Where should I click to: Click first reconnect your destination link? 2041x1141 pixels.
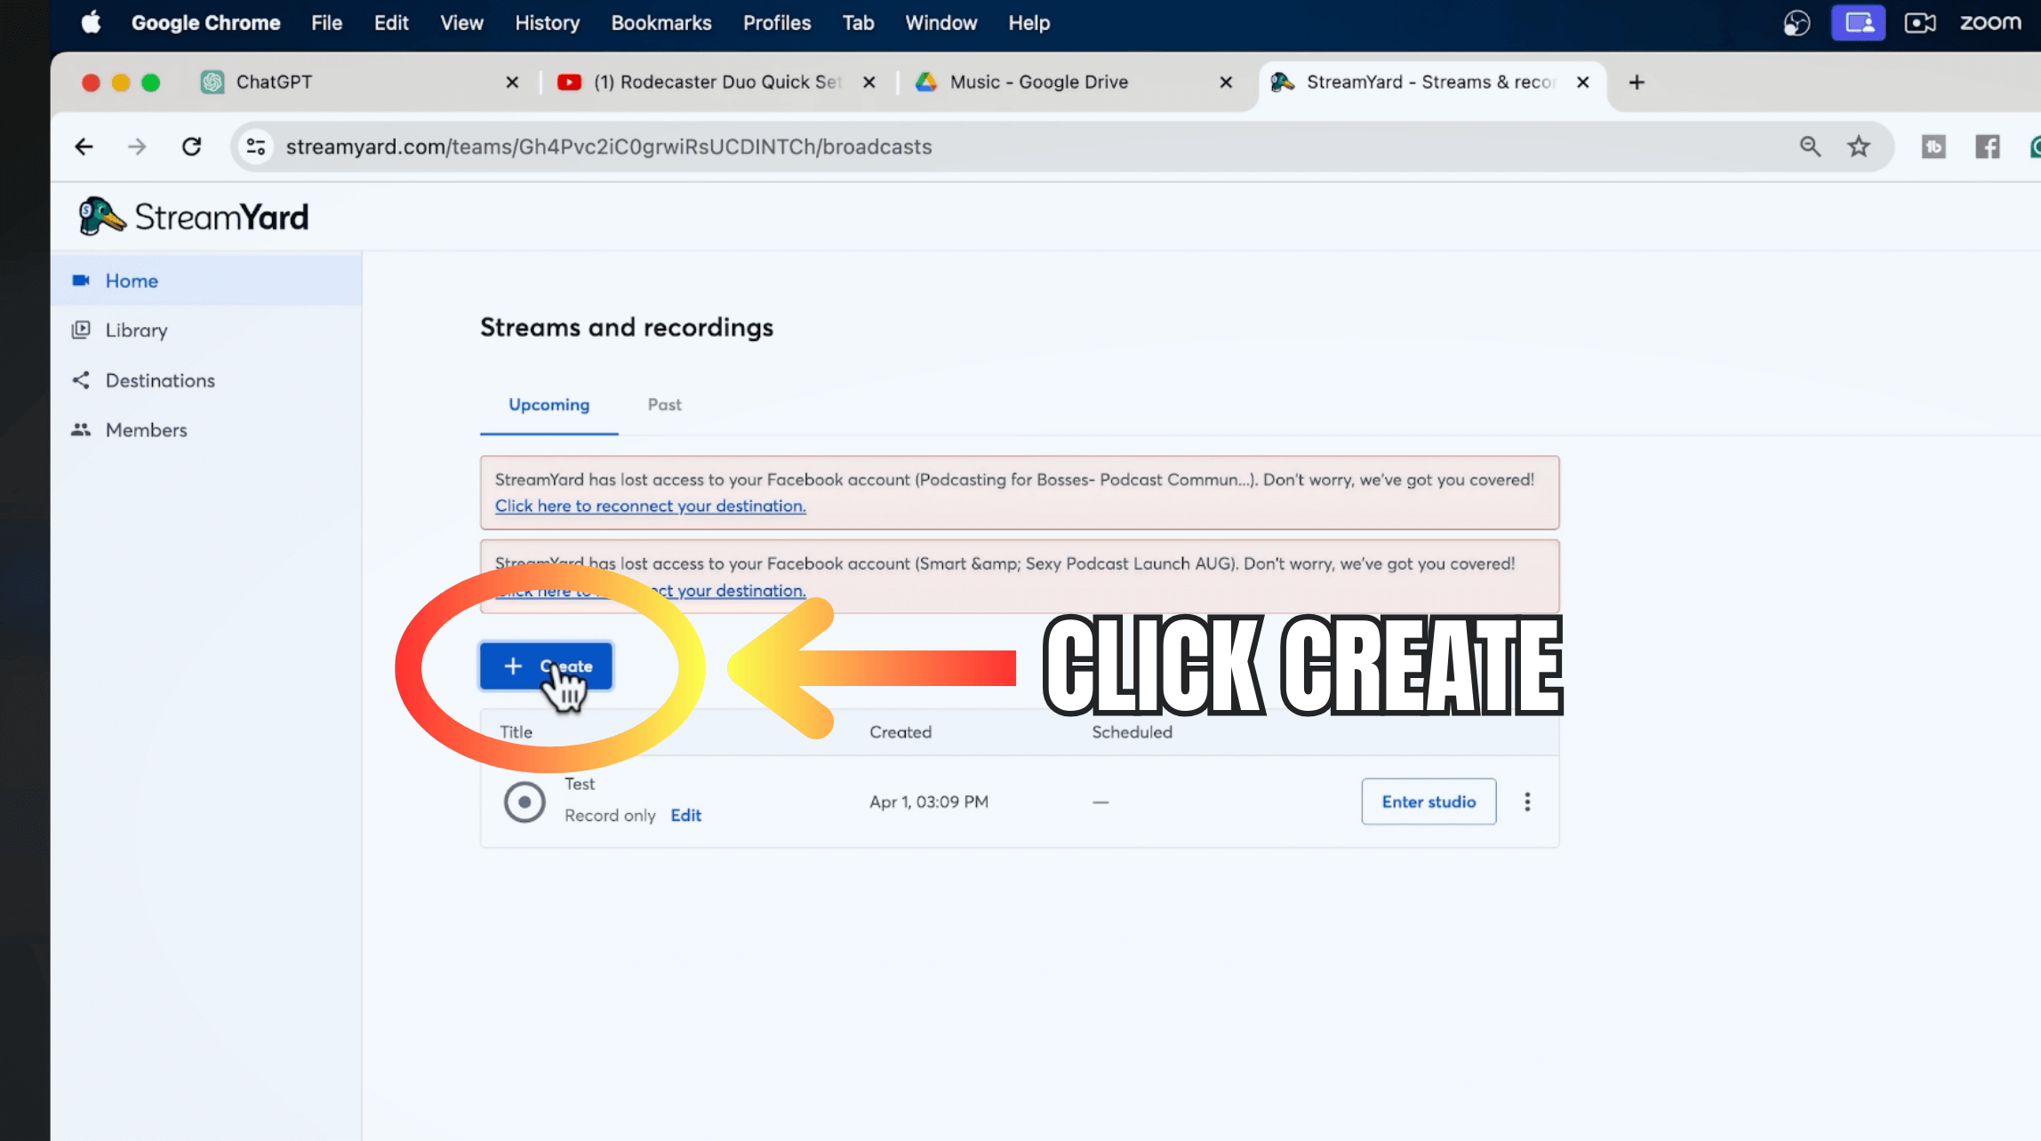coord(650,506)
